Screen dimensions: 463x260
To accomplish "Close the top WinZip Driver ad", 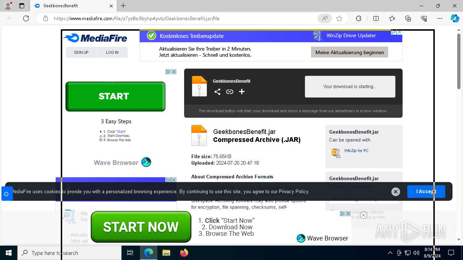I will (x=399, y=32).
